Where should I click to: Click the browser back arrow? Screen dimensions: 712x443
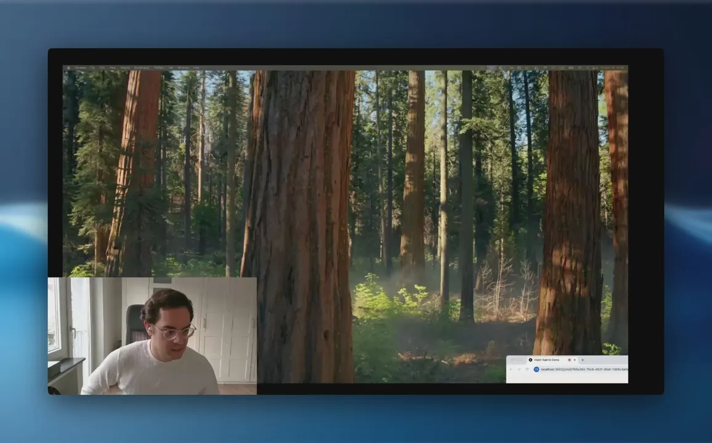coord(511,370)
